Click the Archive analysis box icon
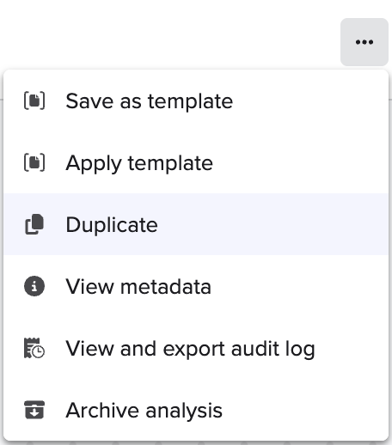 (x=34, y=410)
